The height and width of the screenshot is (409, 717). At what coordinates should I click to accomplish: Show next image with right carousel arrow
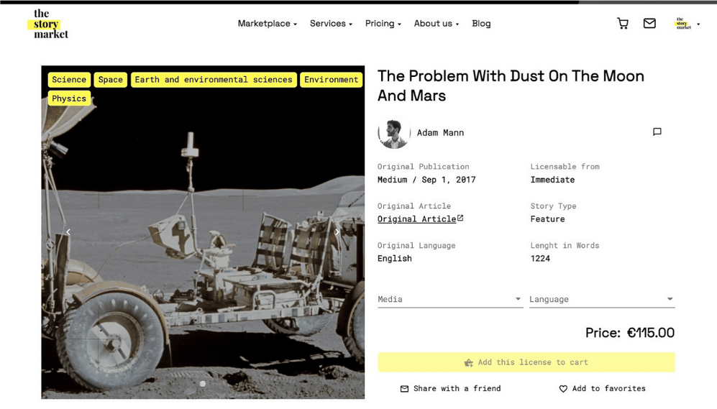tap(337, 232)
